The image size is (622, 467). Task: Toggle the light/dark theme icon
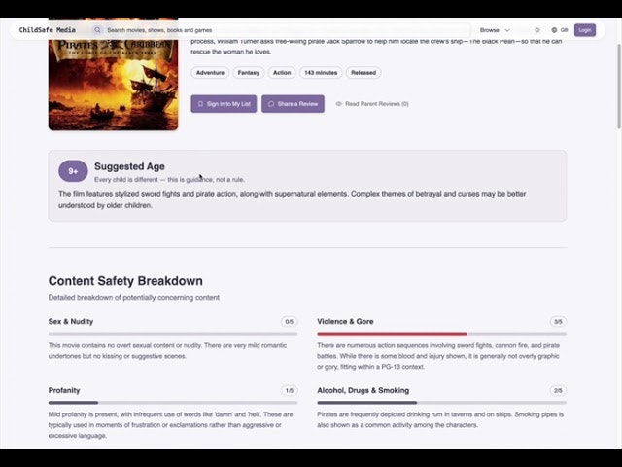coord(537,30)
